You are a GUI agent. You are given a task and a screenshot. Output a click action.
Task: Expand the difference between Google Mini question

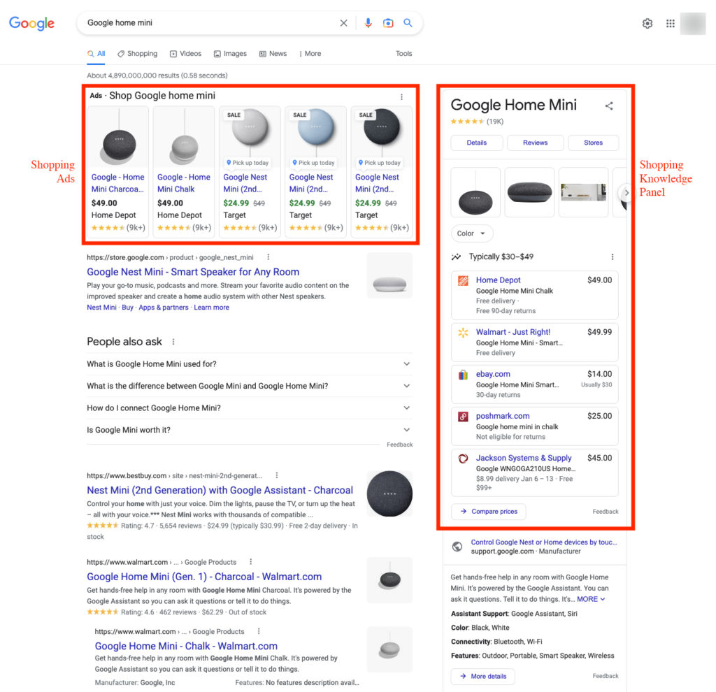point(250,386)
